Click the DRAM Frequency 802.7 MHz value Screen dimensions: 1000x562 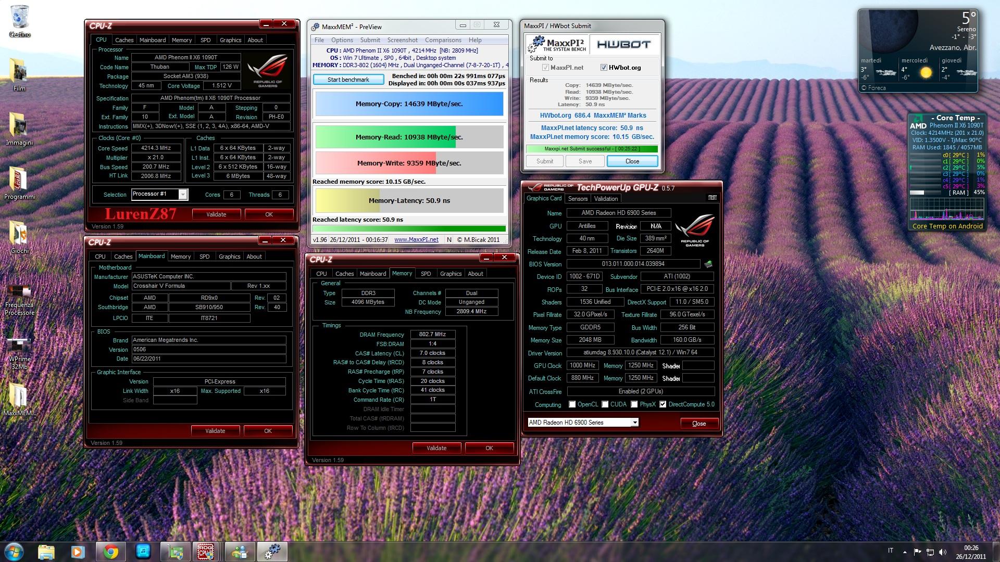(x=433, y=335)
